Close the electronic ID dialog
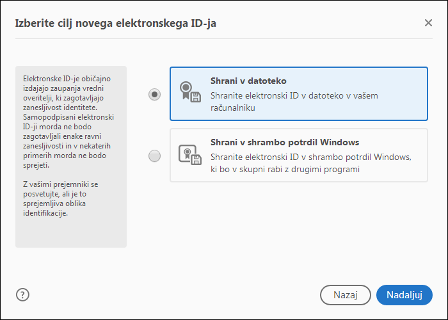 428,23
